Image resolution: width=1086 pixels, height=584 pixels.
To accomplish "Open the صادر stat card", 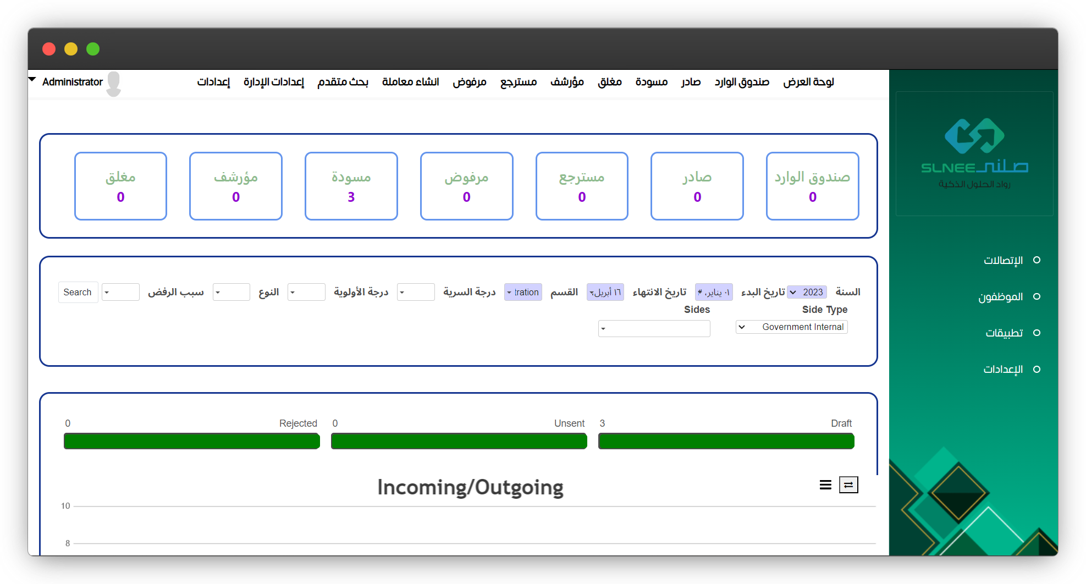I will click(x=697, y=186).
